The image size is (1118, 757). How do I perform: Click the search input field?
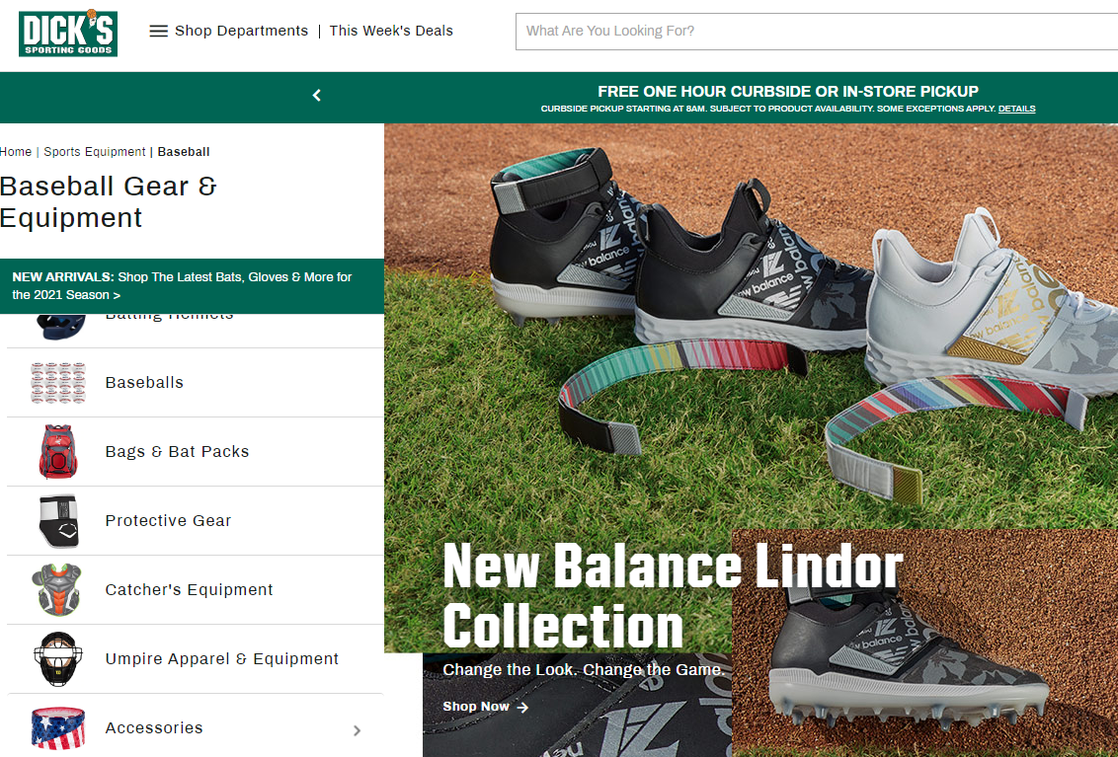(817, 32)
